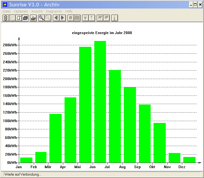204x178 pixels.
Task: Click the status bar text Warte auf Verbindung
Action: 23,174
